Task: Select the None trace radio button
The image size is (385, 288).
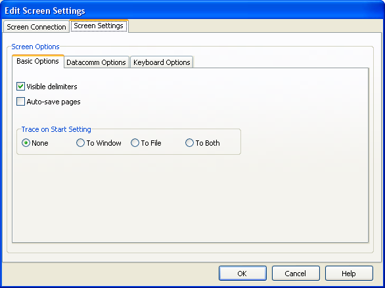Action: 26,142
